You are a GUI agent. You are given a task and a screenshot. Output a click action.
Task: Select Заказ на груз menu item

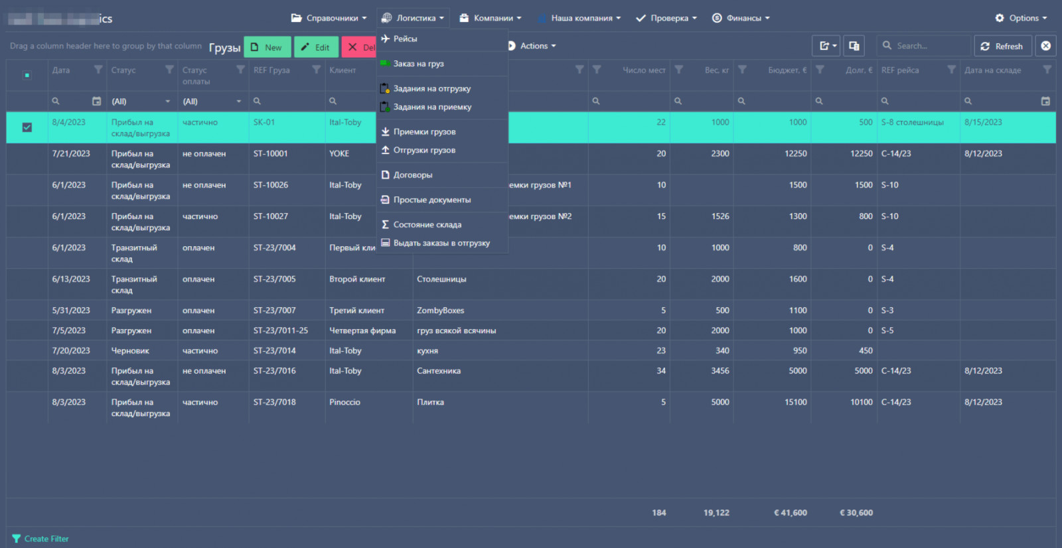click(442, 64)
